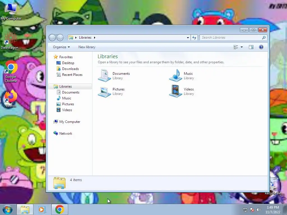Image resolution: width=287 pixels, height=215 pixels.
Task: Click the Favorites star icon in sidebar
Action: pyautogui.click(x=56, y=57)
